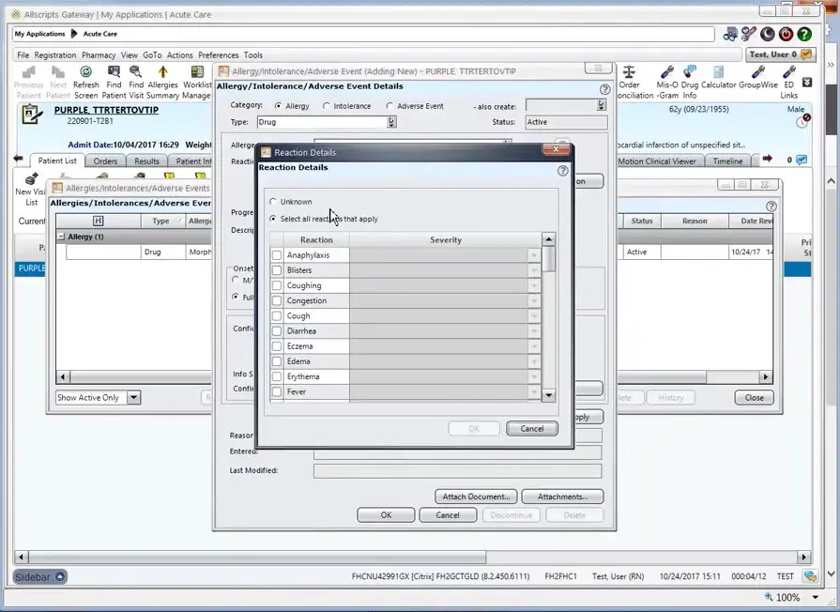Switch to the Timeline tab
Image resolution: width=840 pixels, height=612 pixels.
point(727,161)
